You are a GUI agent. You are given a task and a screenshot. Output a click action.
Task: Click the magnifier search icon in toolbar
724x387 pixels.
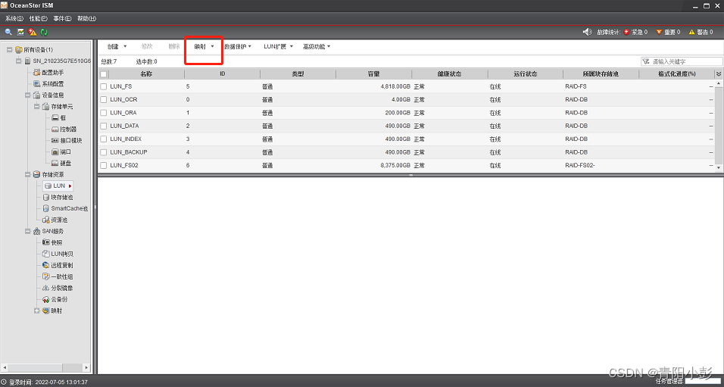(x=8, y=32)
